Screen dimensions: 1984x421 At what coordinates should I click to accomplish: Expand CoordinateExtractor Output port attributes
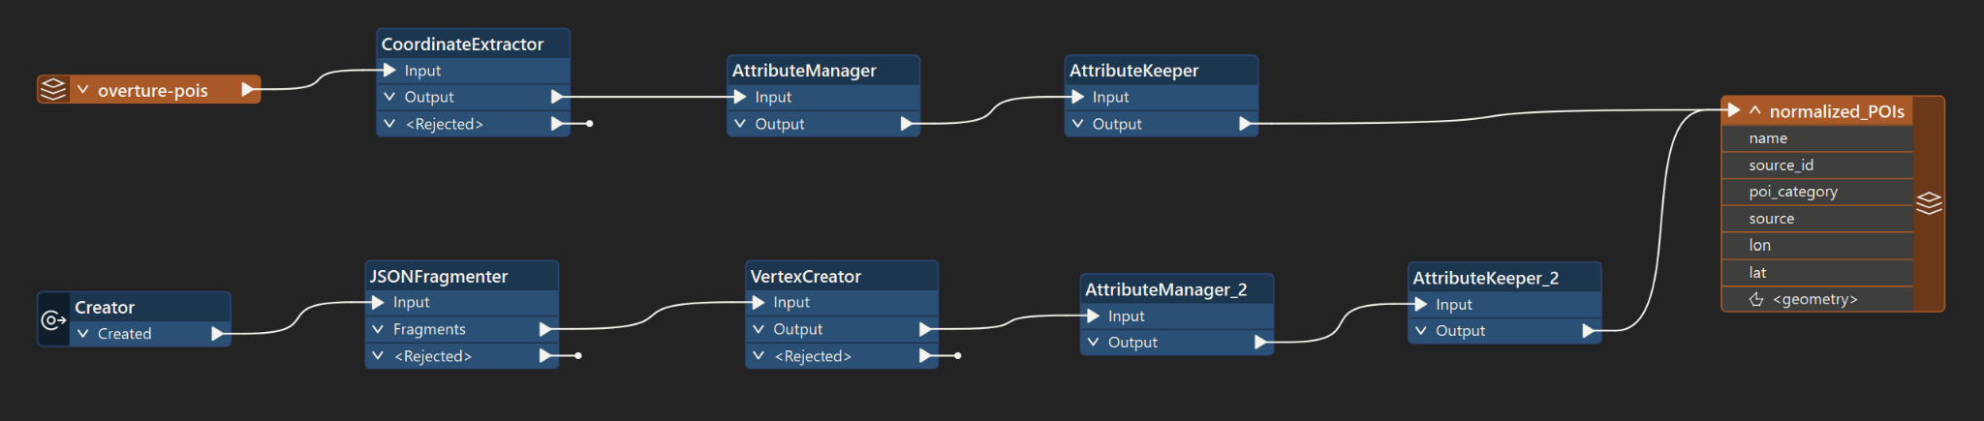tap(389, 97)
